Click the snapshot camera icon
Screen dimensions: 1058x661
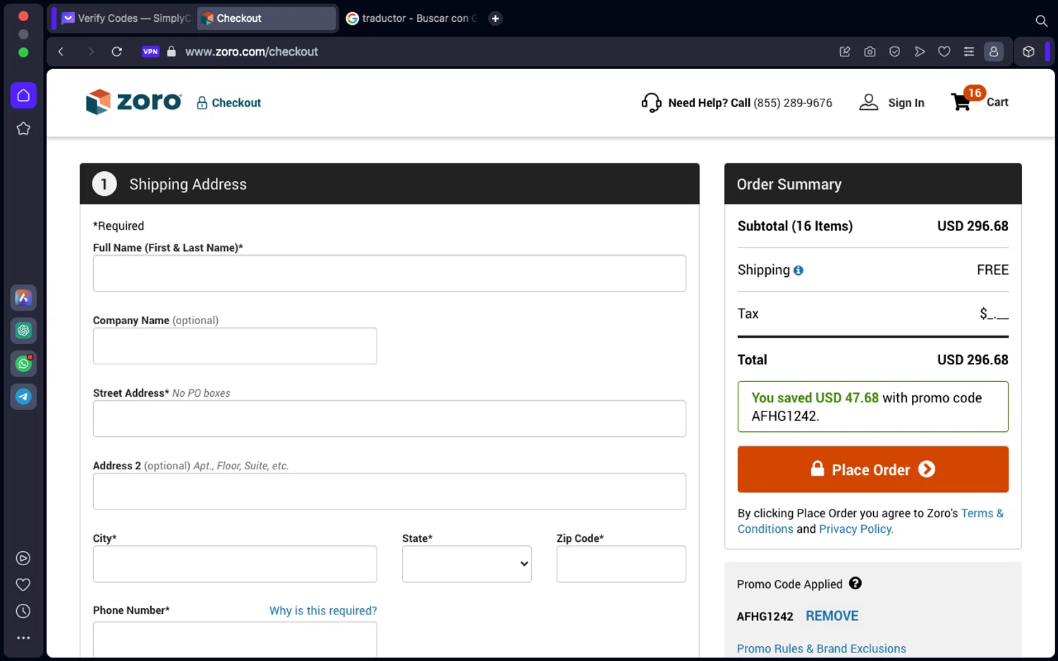(x=870, y=51)
